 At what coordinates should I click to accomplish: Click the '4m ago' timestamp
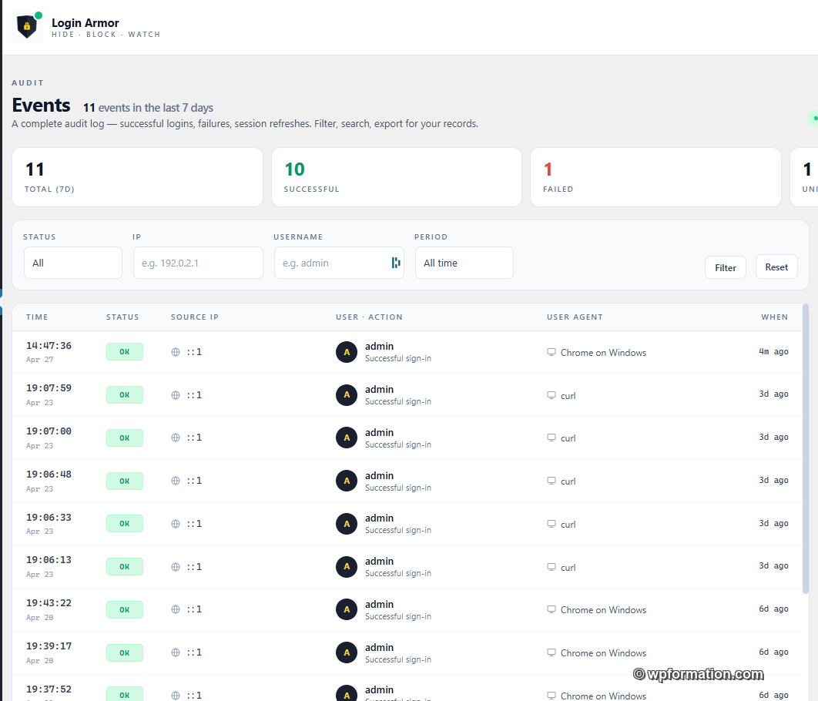773,351
